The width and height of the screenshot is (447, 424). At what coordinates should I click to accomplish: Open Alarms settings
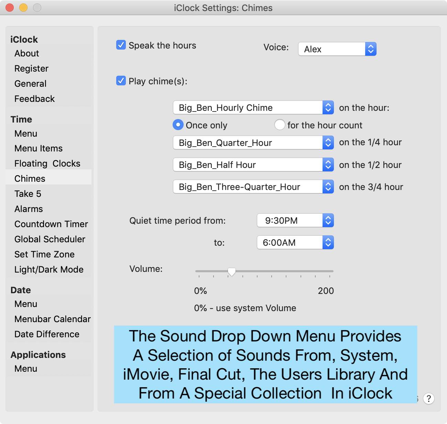(x=29, y=209)
